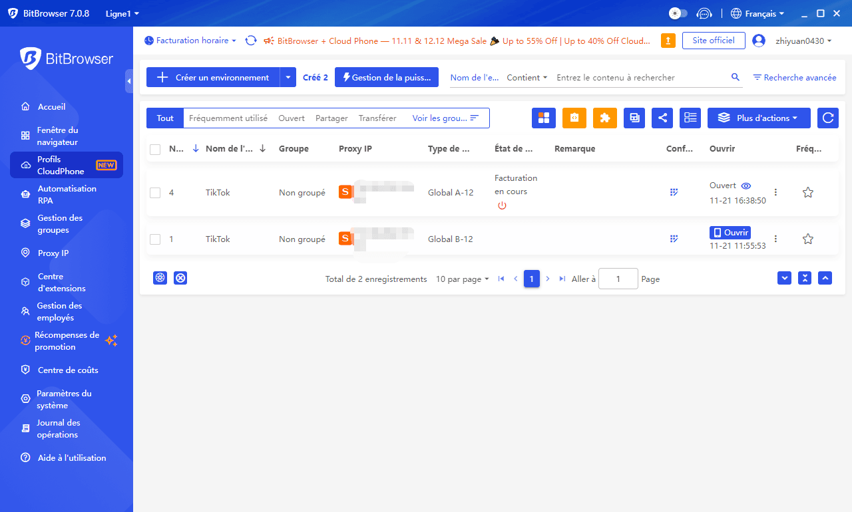Check the checkbox for profile number 4
Screen dimensions: 852x512
click(155, 193)
